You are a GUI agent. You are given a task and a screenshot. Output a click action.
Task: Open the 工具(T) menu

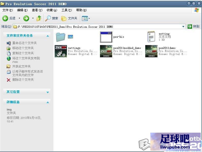pos(67,10)
